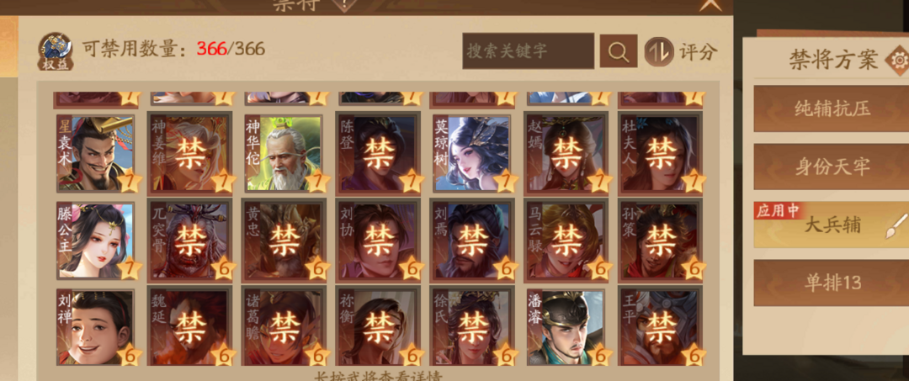Ban the 神华佗 hero card

[284, 153]
